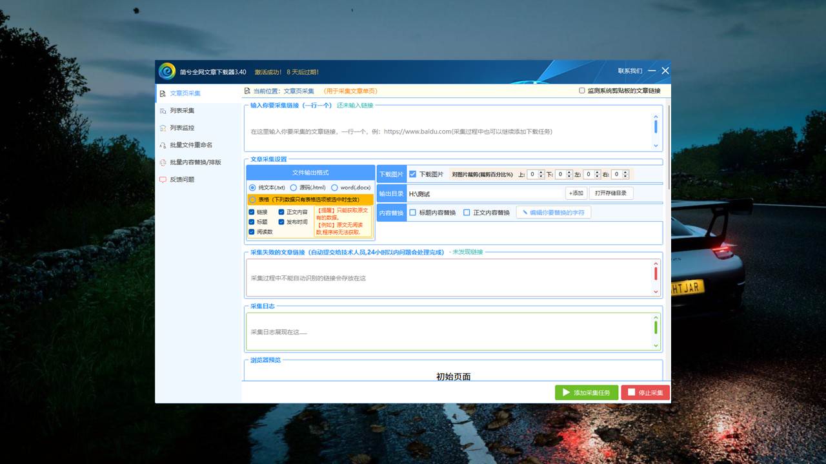Uncheck the 下载图片 checkbox
Screen dimensions: 826x464
click(413, 174)
